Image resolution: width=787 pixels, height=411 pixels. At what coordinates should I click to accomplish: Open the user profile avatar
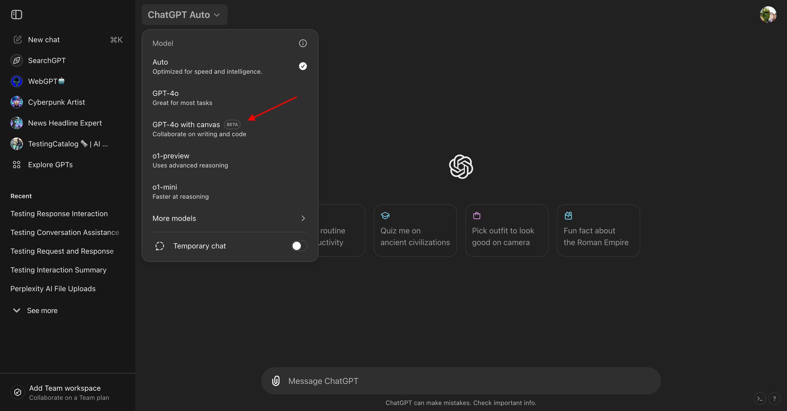point(768,15)
